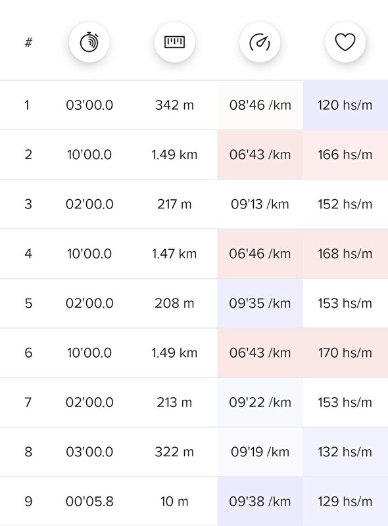Tap the 132 hs/m heart rate cell
Screen dimensions: 388x526
345,452
